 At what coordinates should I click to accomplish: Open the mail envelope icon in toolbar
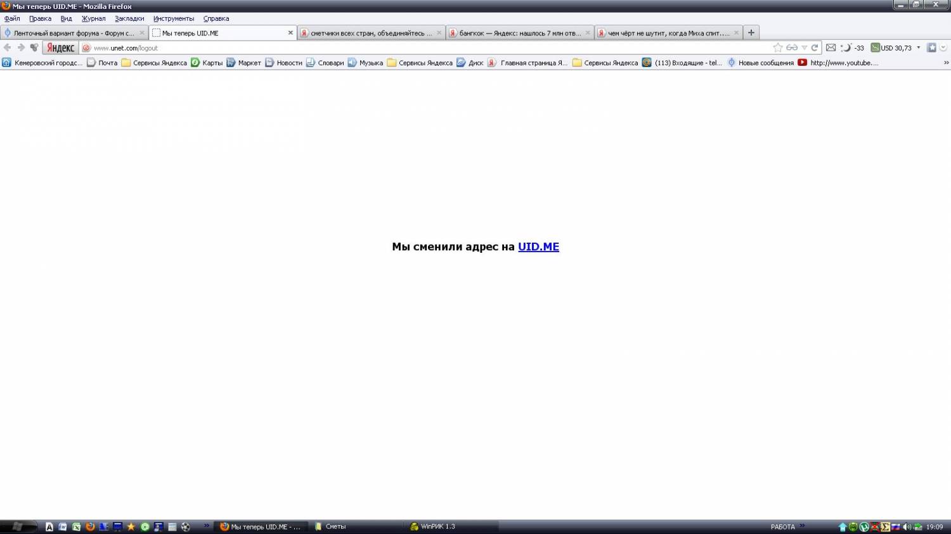point(831,48)
